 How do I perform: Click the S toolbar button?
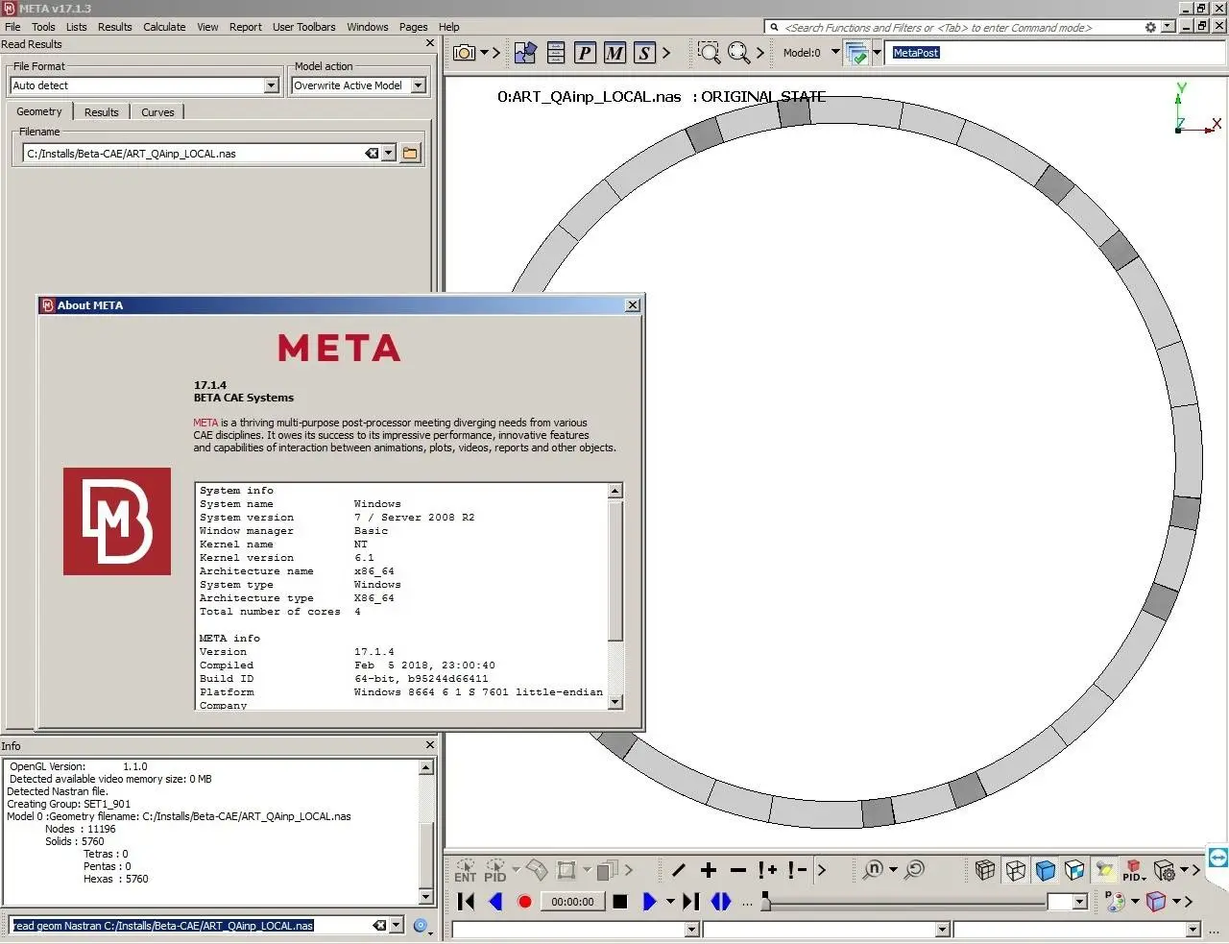coord(644,53)
